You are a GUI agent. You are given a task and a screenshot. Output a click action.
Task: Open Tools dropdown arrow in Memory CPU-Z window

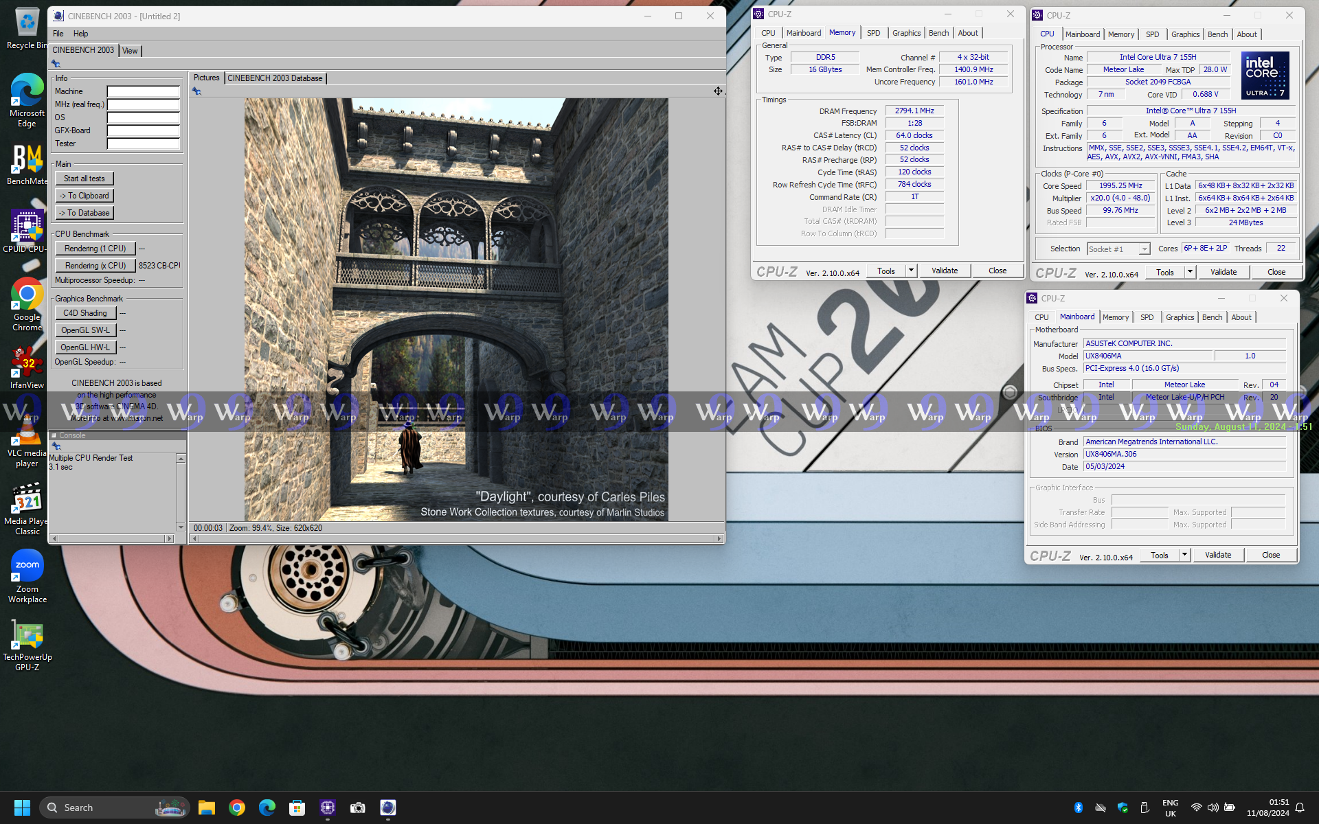click(911, 271)
